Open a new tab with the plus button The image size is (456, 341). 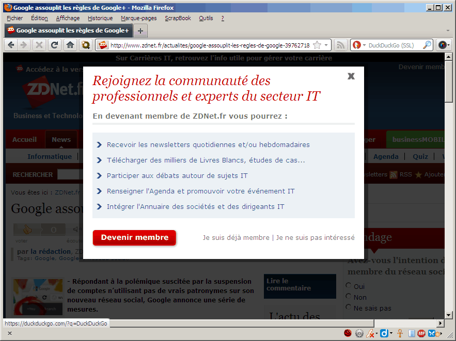(140, 31)
